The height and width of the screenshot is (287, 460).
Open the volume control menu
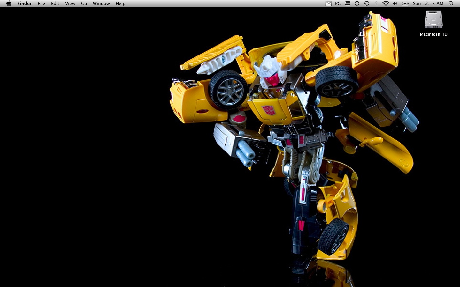pyautogui.click(x=395, y=4)
